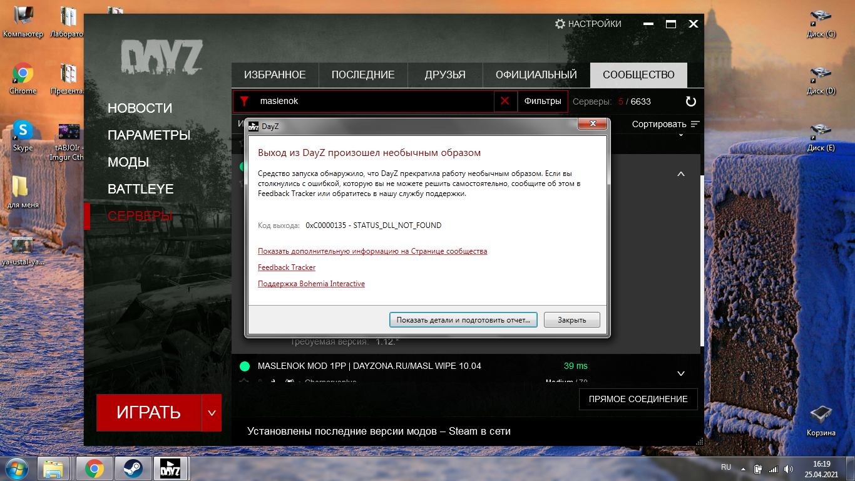Open the Chrome desktop shortcut
Image resolution: width=855 pixels, height=481 pixels.
click(x=23, y=79)
